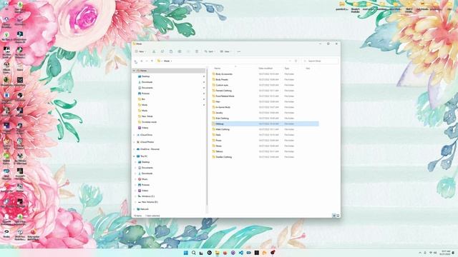Viewport: 458px width, 257px height.
Task: Open Network in the navigation pane
Action: point(145,209)
